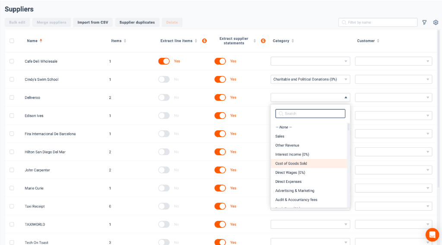
Task: Click the Delete button
Action: (172, 22)
